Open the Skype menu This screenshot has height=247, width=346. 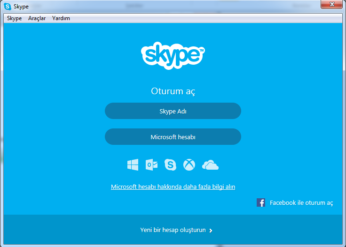point(15,18)
